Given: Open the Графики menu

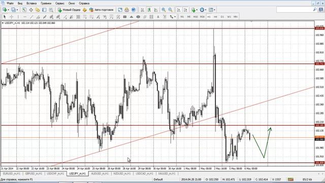Looking at the screenshot, I should (46, 4).
